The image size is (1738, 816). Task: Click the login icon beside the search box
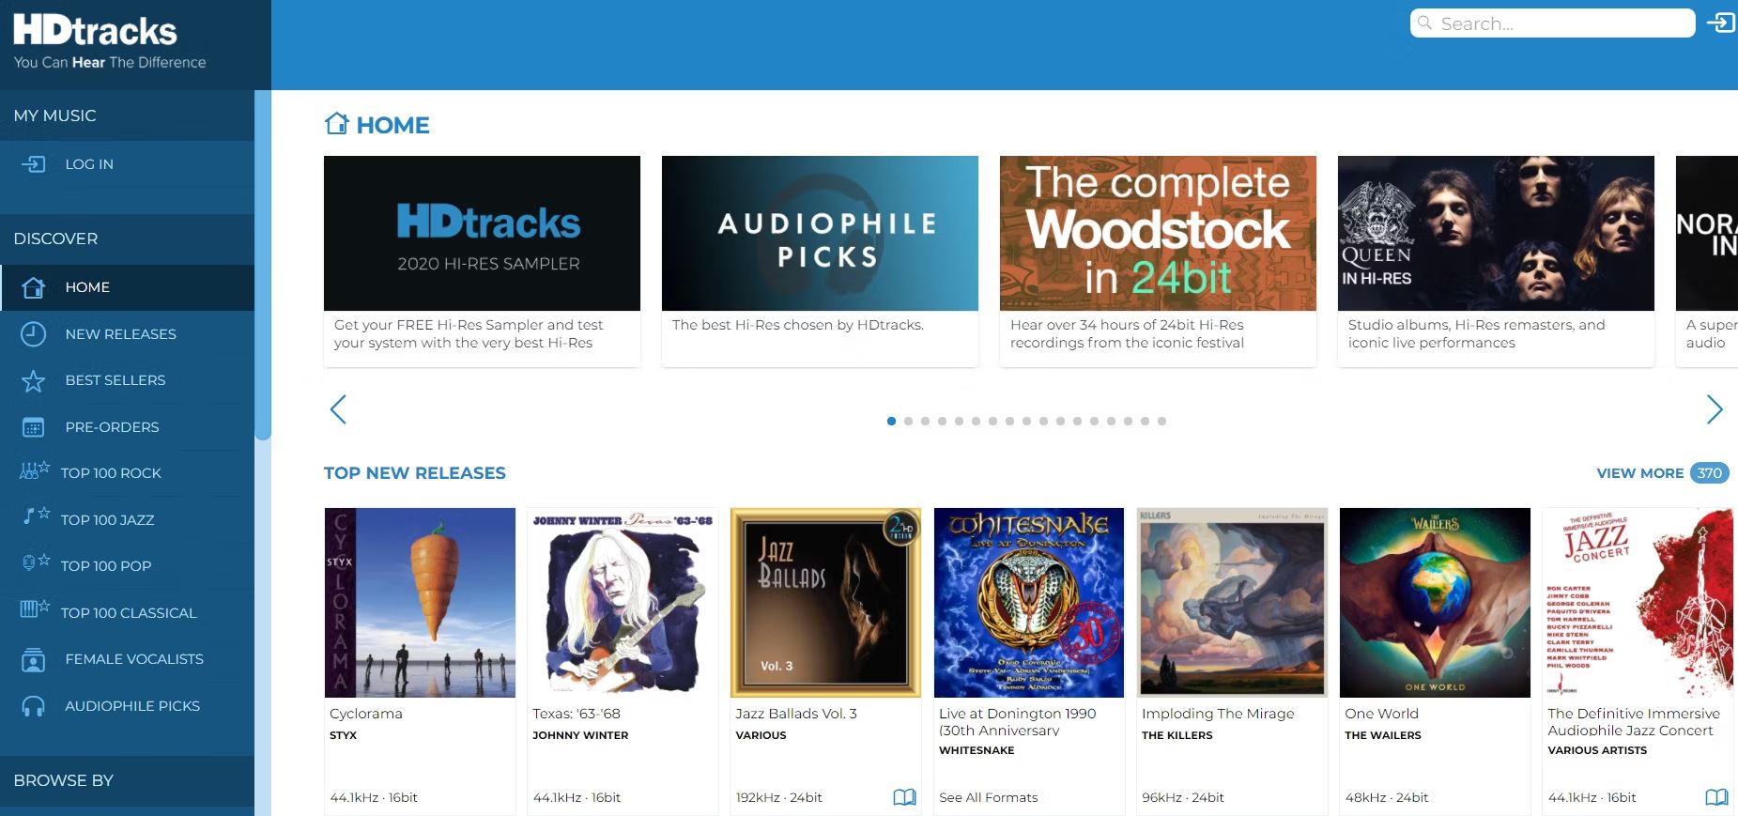[1720, 23]
